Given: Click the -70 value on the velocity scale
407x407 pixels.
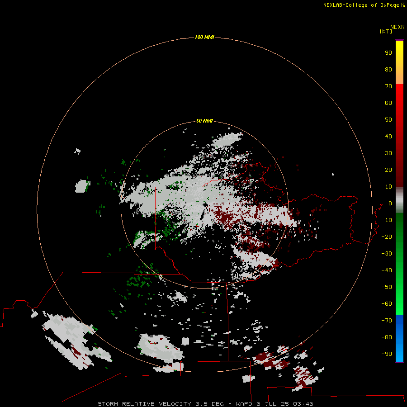Looking at the screenshot, I should click(387, 321).
